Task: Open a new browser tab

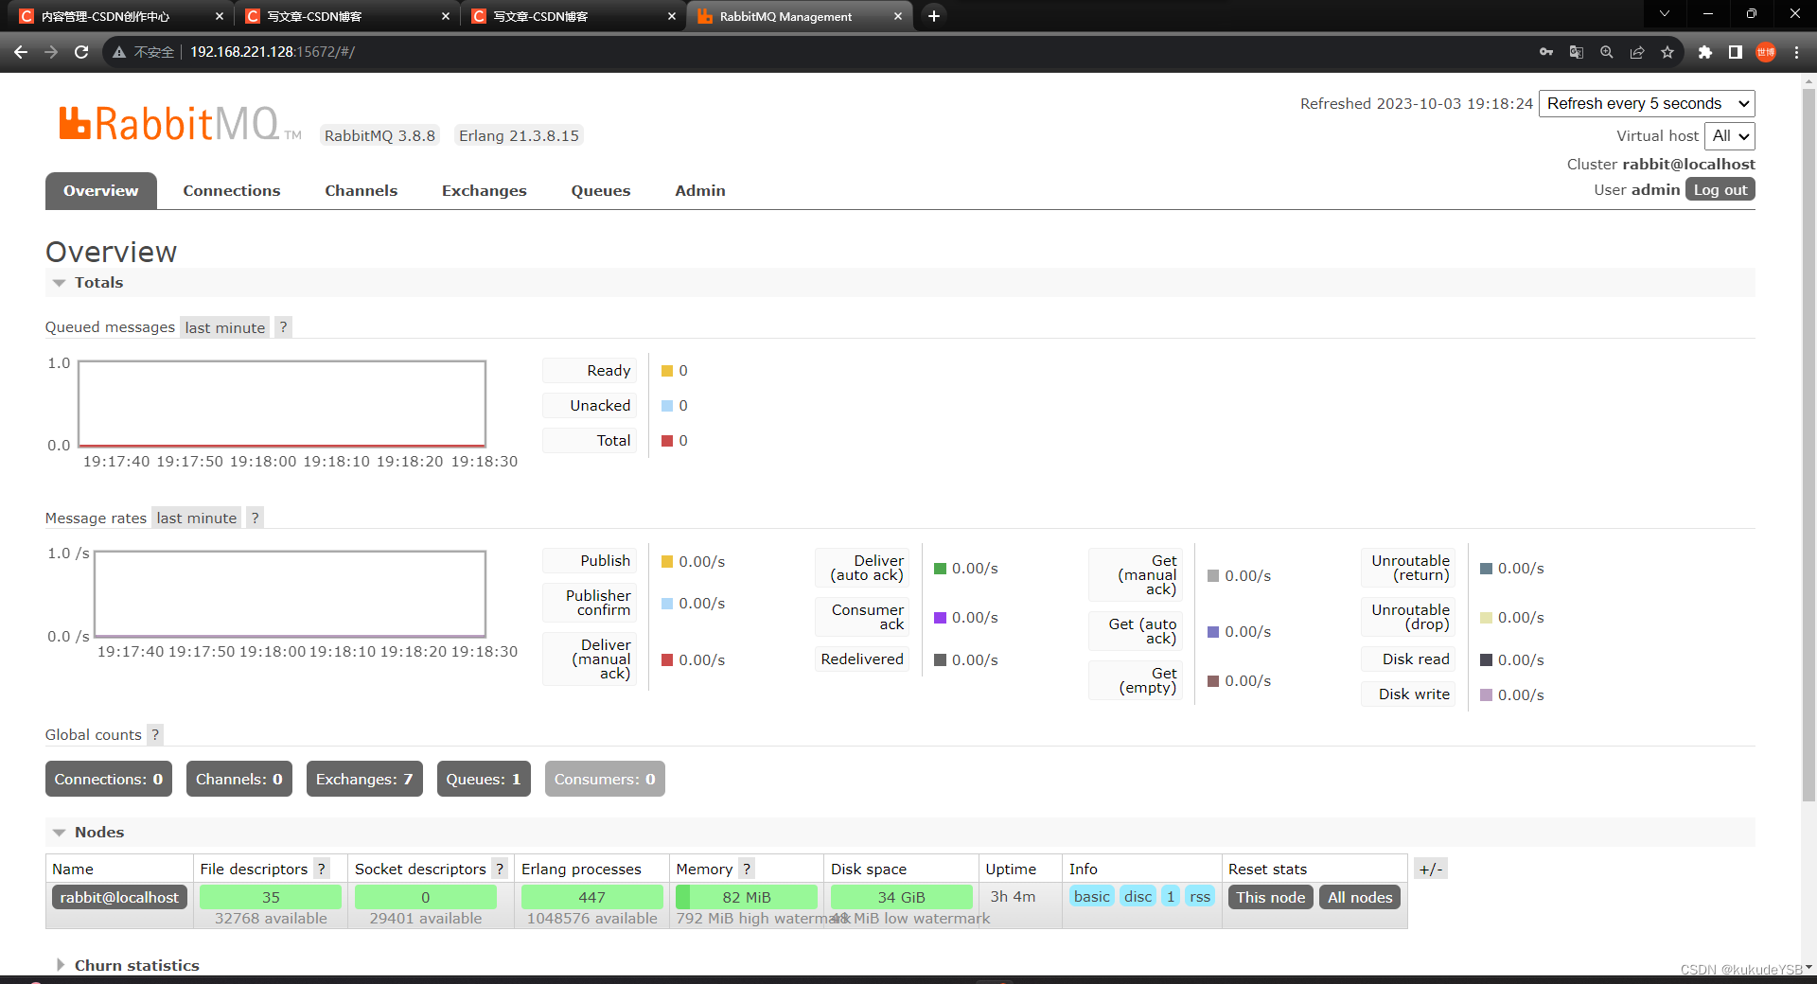Action: (934, 16)
